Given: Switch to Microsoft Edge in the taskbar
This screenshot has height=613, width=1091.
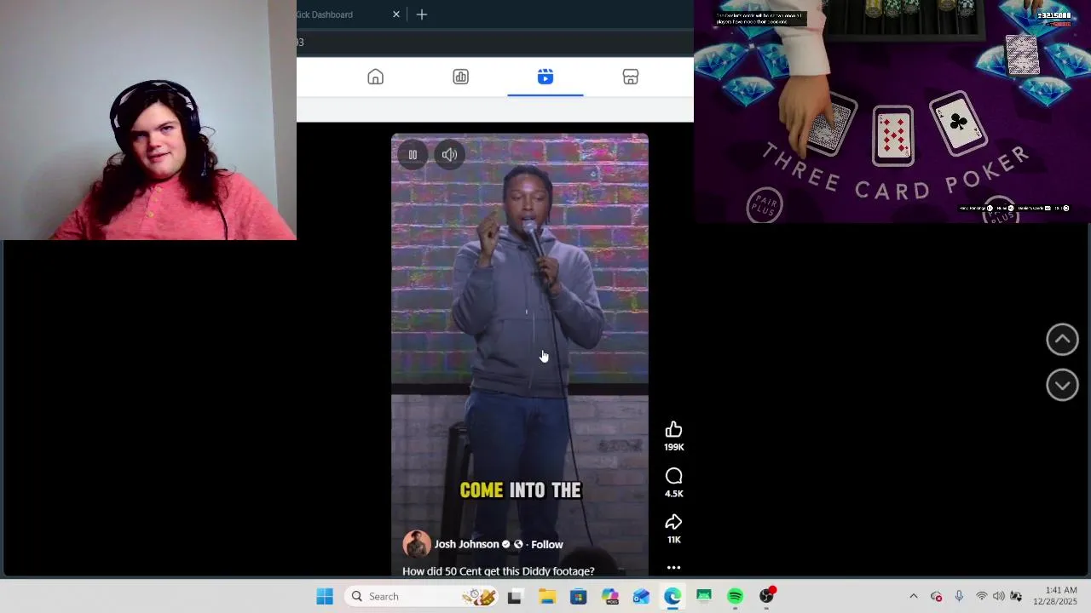Looking at the screenshot, I should pos(672,597).
